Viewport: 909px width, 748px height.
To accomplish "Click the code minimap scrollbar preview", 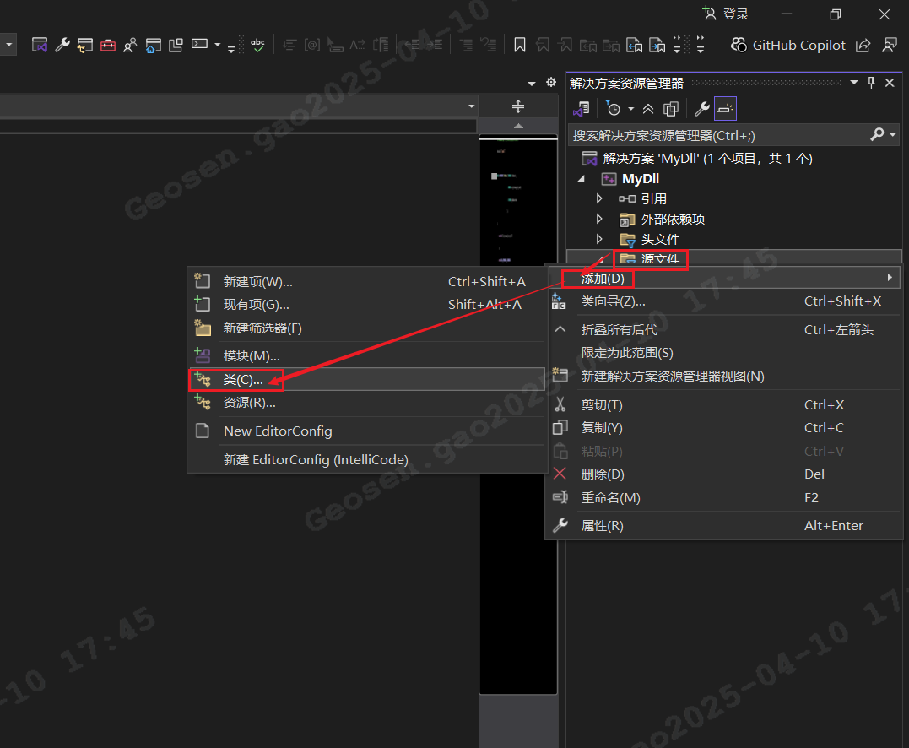I will coord(518,414).
